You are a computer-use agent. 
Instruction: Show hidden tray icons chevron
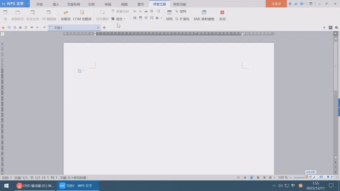(274, 186)
